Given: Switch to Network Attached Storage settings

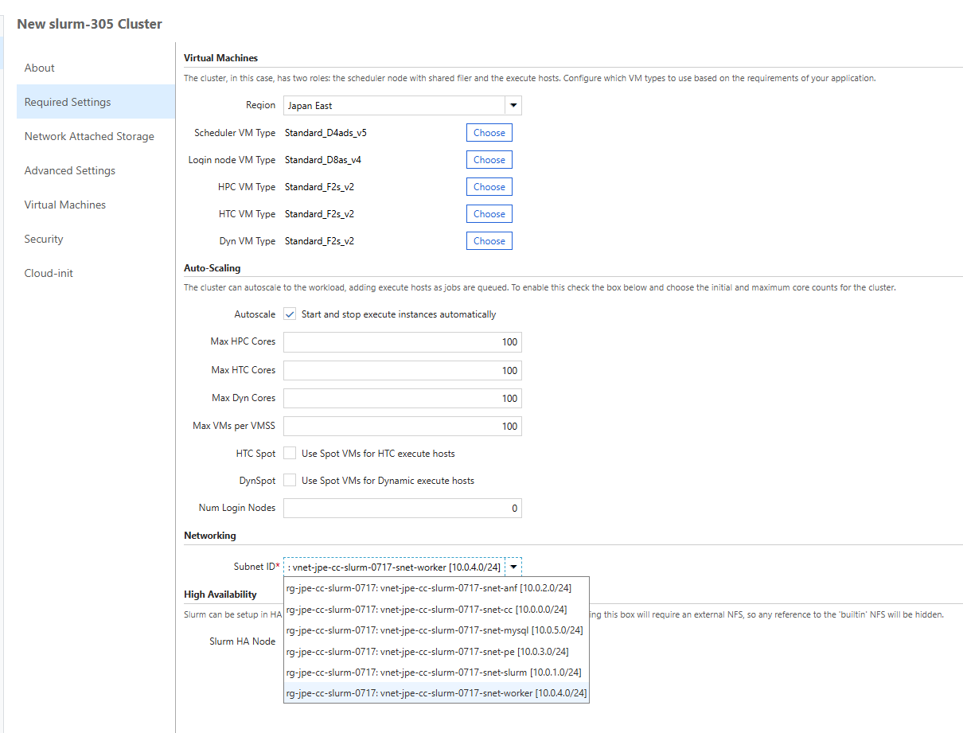Looking at the screenshot, I should [89, 136].
